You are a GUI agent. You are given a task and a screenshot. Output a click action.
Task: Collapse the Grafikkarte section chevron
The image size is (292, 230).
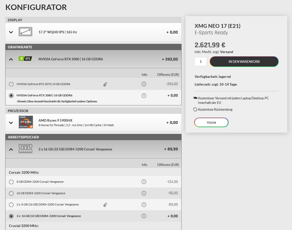click(x=11, y=59)
